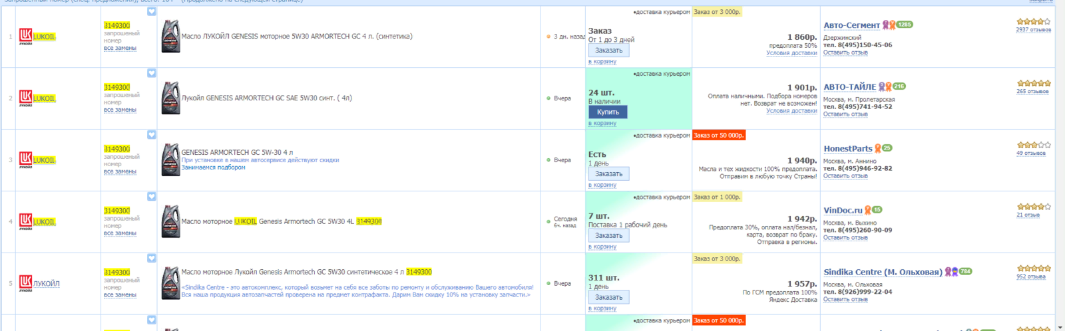1065x331 pixels.
Task: Open oil canister thumbnail in row 1
Action: point(170,37)
